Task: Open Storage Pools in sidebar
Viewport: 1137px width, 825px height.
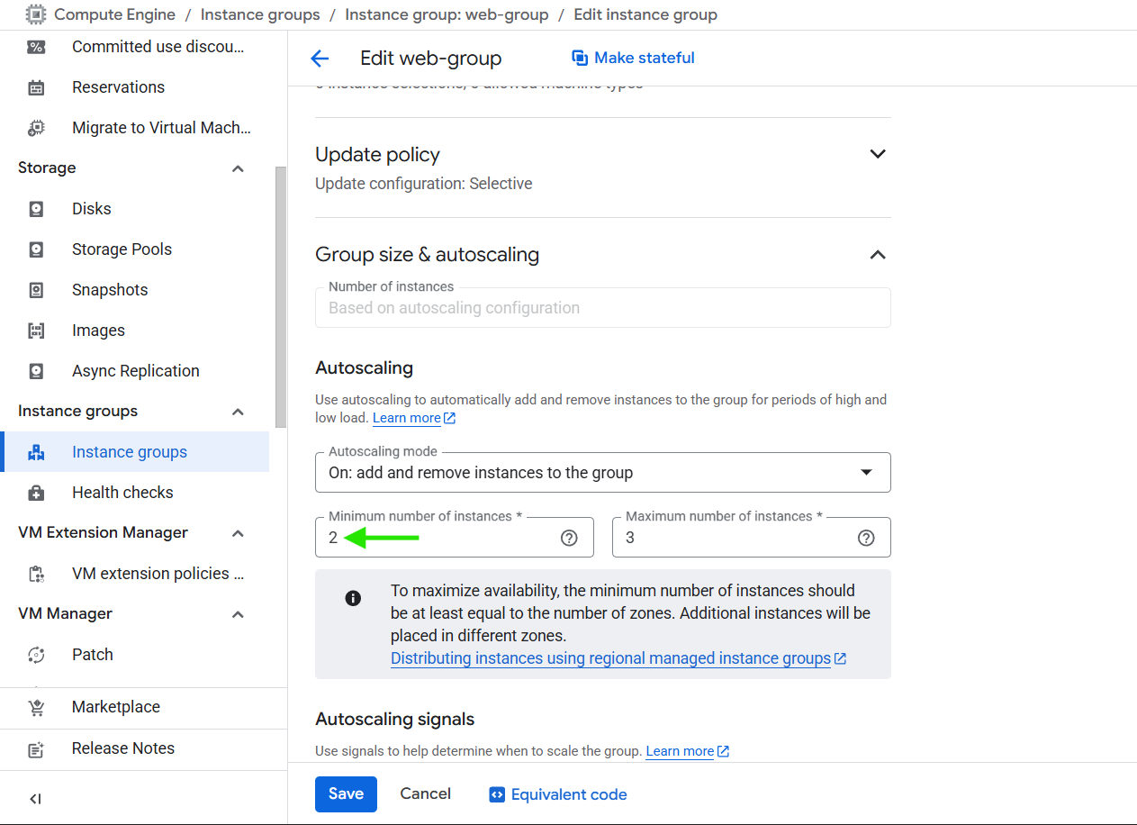Action: (x=122, y=249)
